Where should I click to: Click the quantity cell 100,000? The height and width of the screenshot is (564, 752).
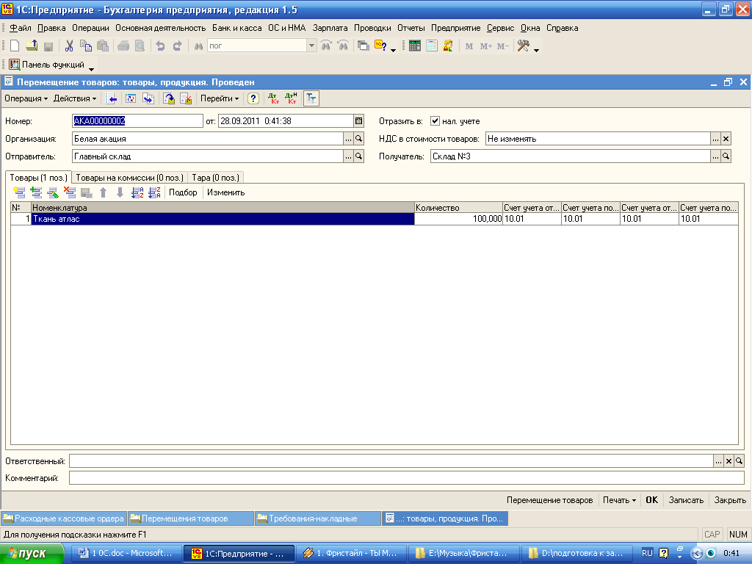458,219
